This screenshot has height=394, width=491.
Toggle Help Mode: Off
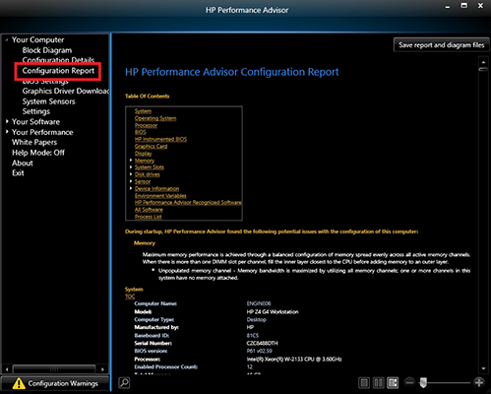(x=38, y=153)
